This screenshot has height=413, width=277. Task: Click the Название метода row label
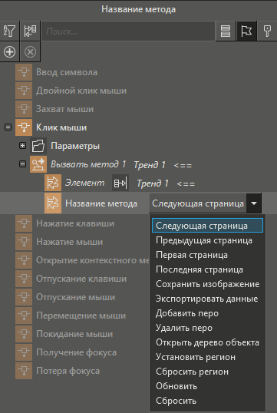pyautogui.click(x=101, y=203)
